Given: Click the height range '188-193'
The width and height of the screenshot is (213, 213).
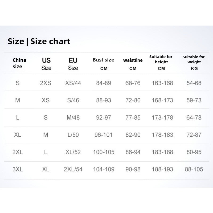Looking at the screenshot, I should click(162, 169).
